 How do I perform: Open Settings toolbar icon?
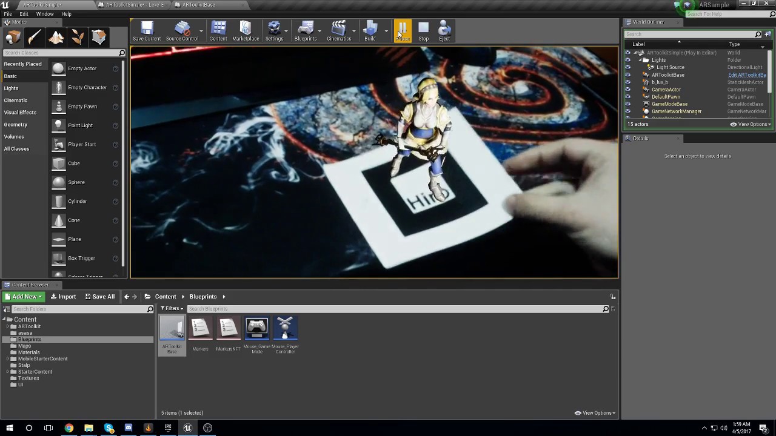[x=274, y=31]
